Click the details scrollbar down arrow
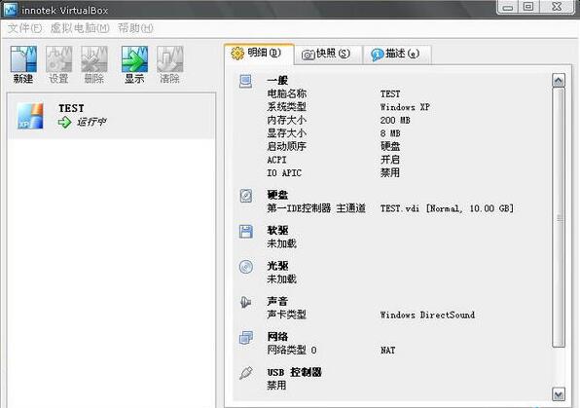 coord(559,394)
